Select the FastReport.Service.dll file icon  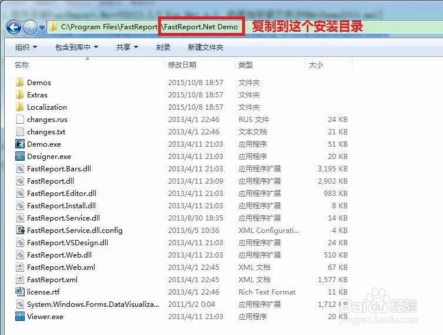tap(20, 218)
